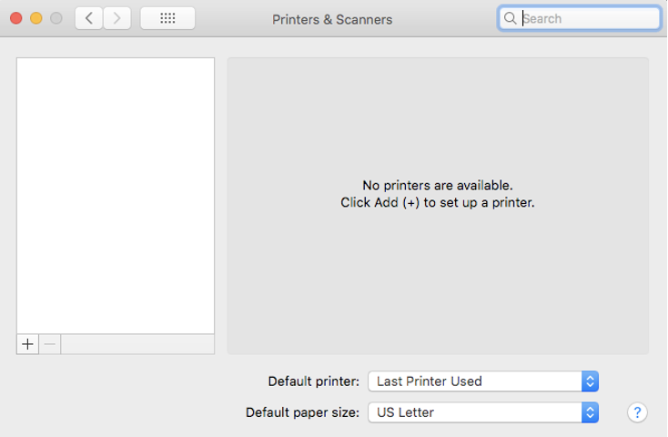Image resolution: width=668 pixels, height=437 pixels.
Task: Focus the Search text field
Action: click(x=580, y=18)
